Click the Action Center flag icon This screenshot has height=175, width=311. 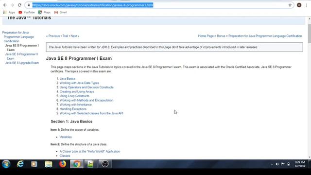283,164
